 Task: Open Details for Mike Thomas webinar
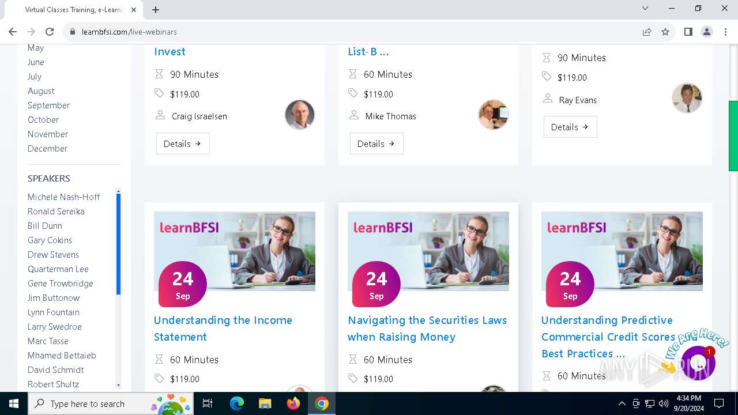pos(376,144)
